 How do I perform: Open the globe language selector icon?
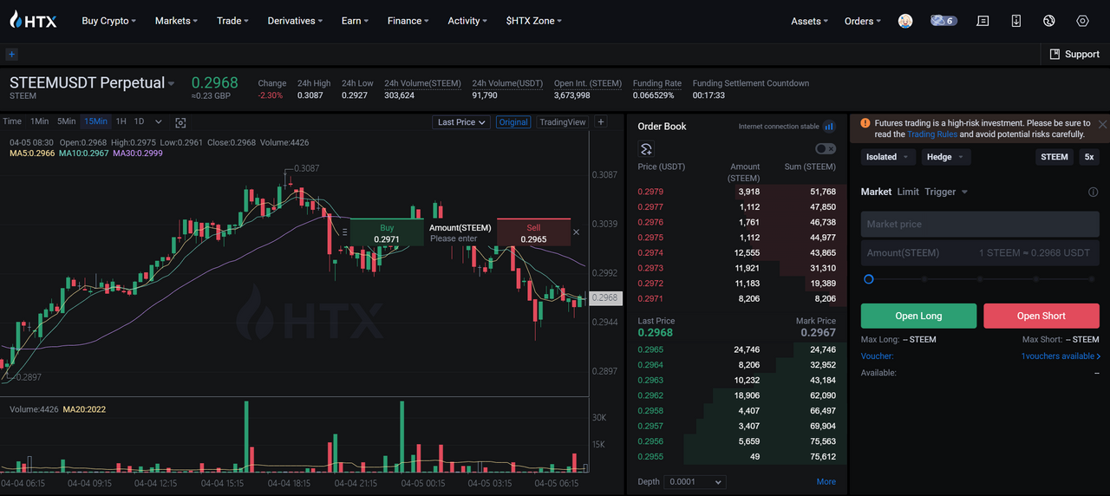coord(1049,21)
